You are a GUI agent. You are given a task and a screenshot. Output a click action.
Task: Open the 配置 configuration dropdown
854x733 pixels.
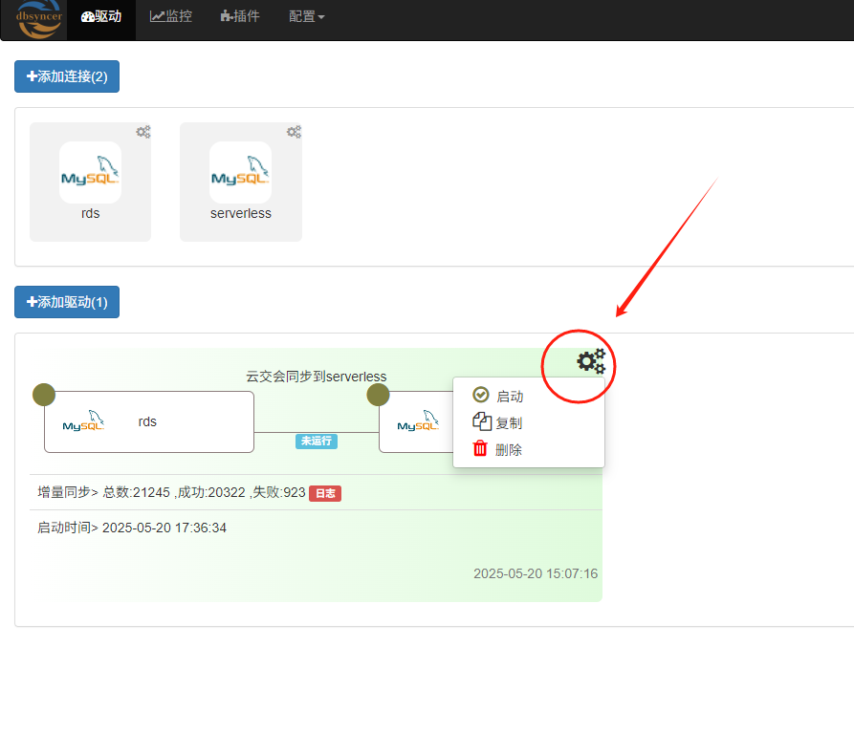click(304, 15)
